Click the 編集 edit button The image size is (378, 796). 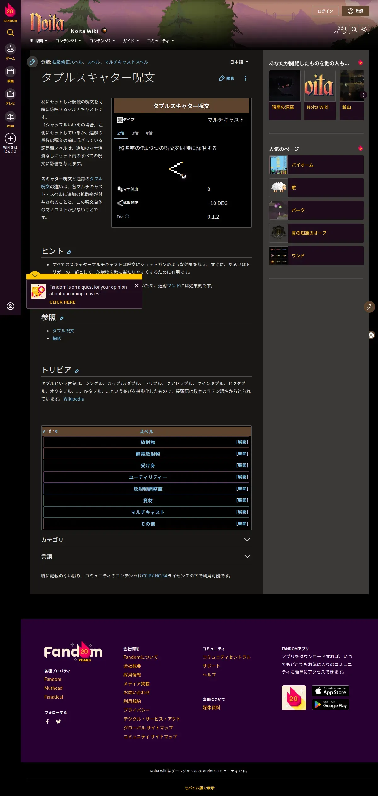click(226, 78)
